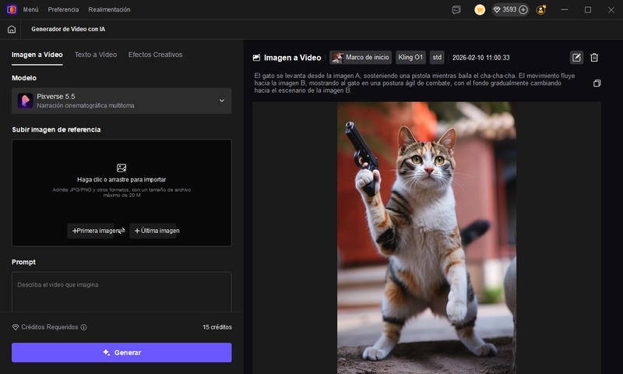Click the Pixverse 5.5 model logo
623x374 pixels.
(25, 101)
